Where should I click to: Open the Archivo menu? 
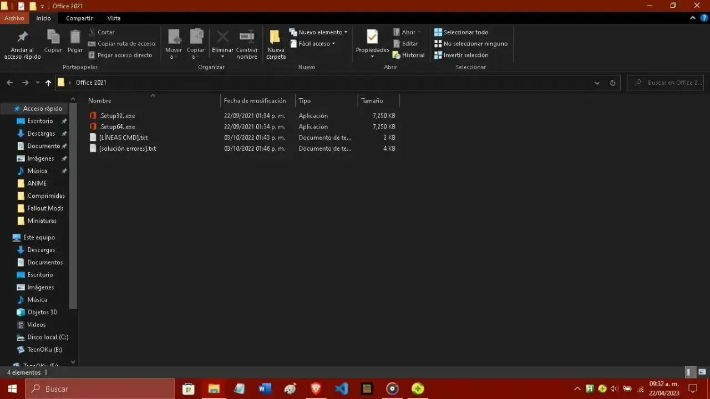click(x=14, y=18)
